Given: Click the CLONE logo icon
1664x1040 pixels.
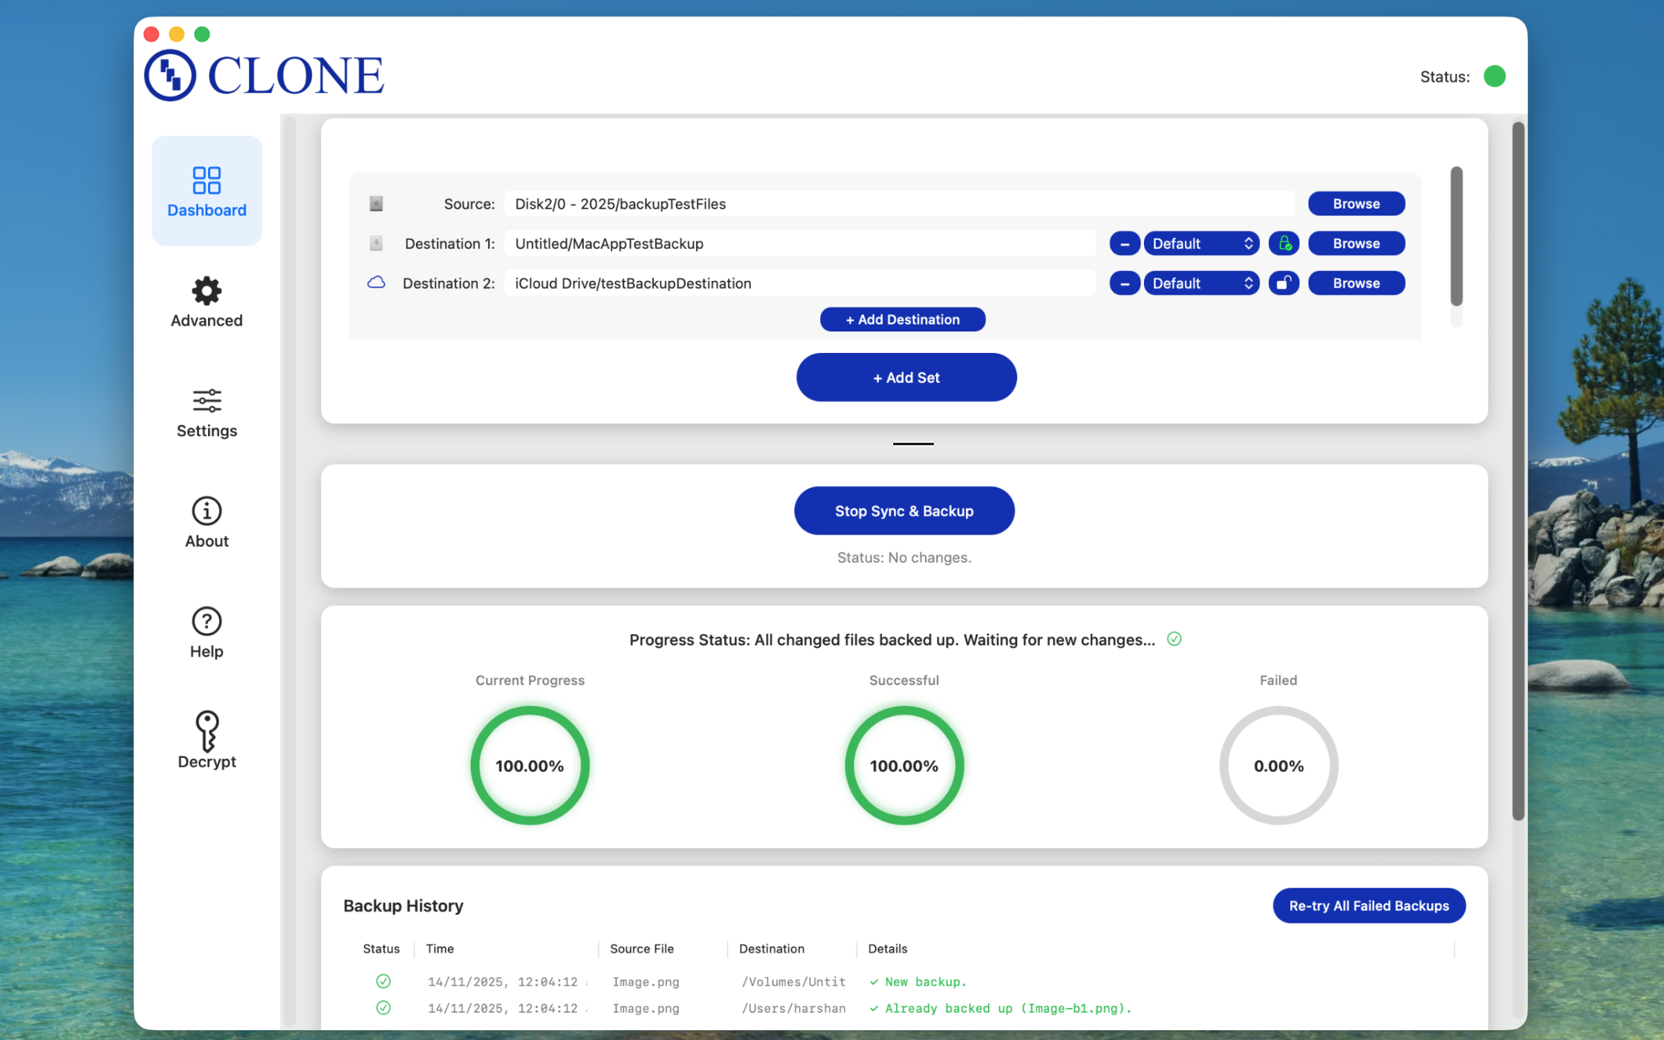Looking at the screenshot, I should [x=170, y=75].
